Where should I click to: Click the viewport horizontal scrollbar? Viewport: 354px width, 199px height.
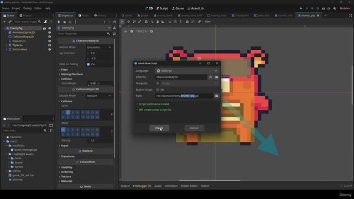pyautogui.click(x=210, y=181)
